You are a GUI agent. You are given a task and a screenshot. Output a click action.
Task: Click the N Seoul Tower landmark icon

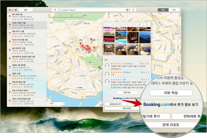90,62
